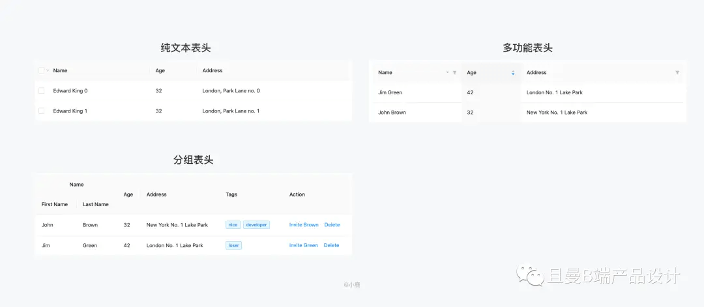Click 'New York No. 1 Lake Park' in multi-function table
Viewport: 704px width, 307px height.
pos(557,113)
